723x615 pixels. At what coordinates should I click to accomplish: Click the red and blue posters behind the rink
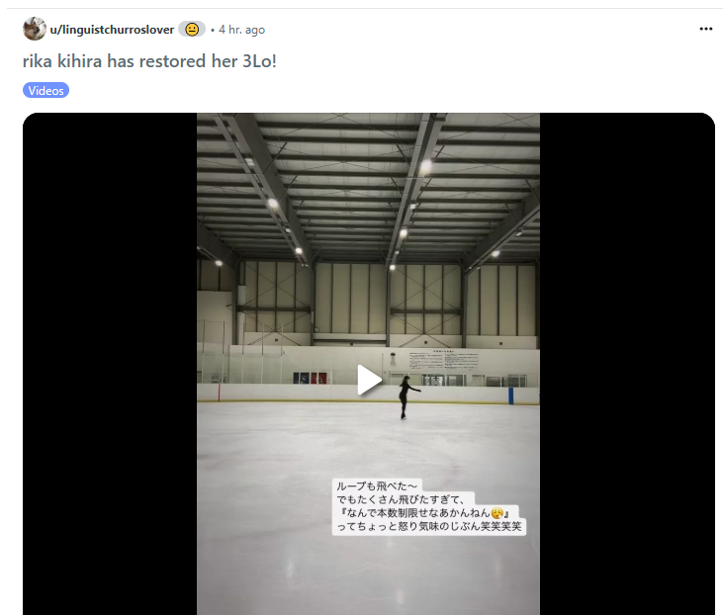(x=310, y=378)
